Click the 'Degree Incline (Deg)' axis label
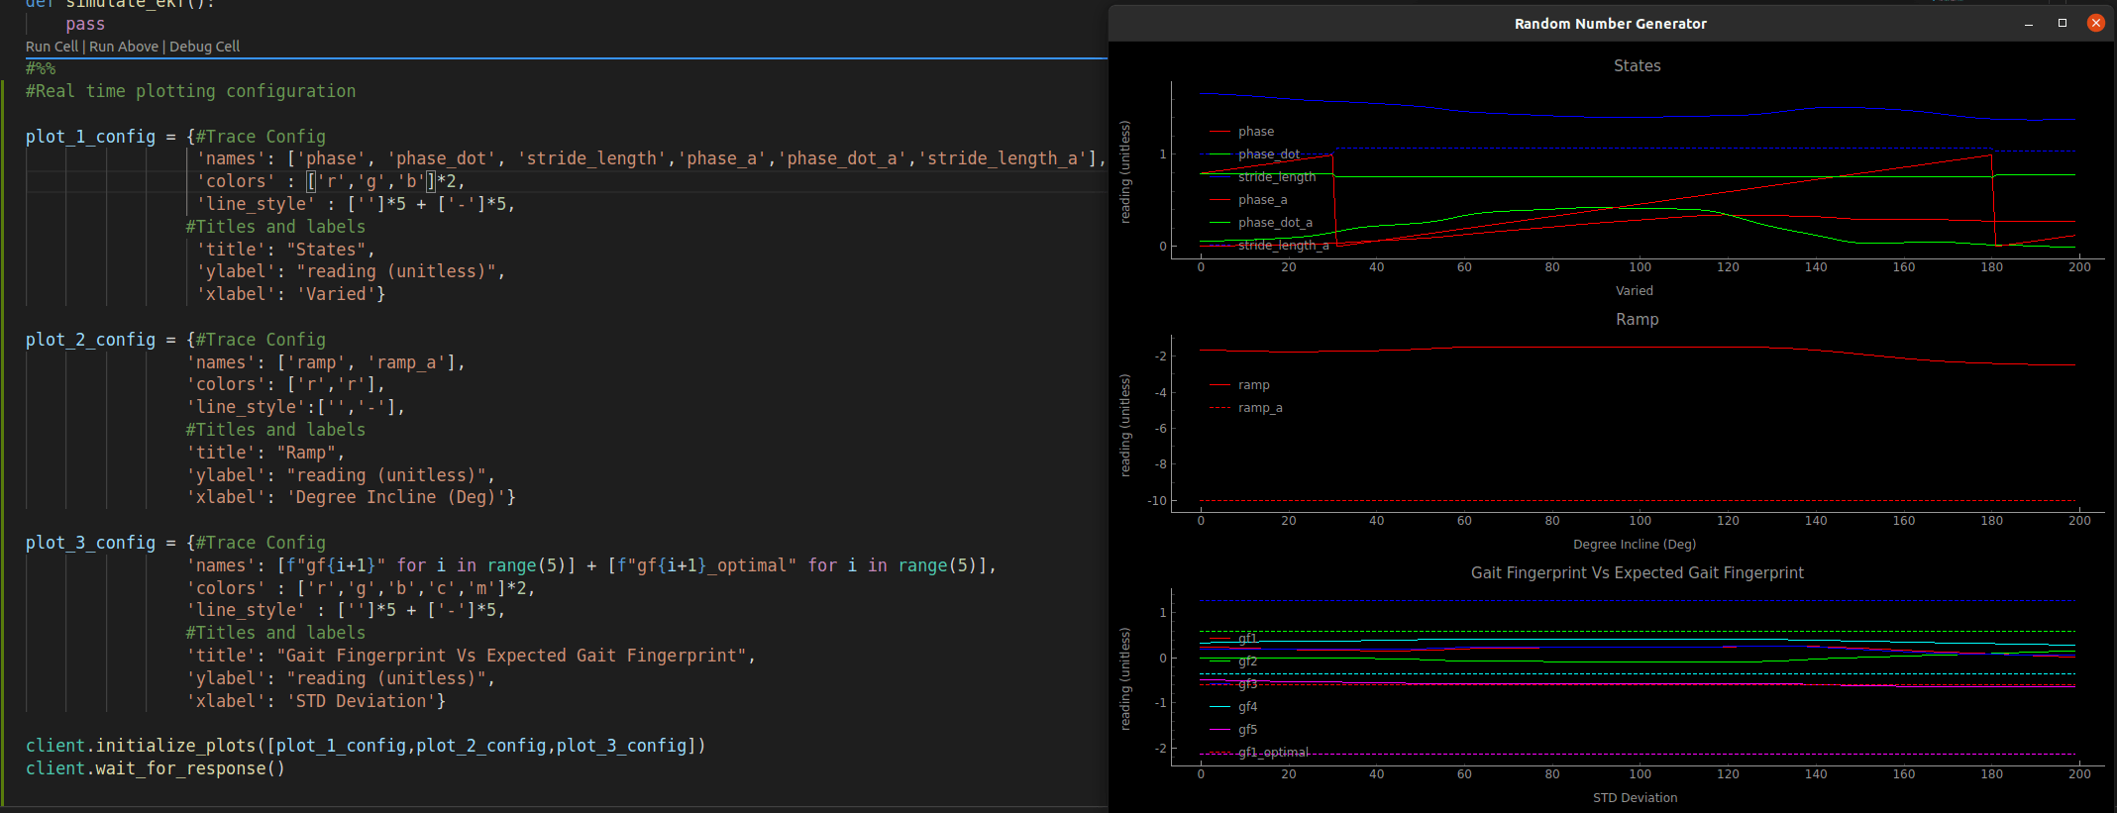2117x813 pixels. pos(1635,545)
